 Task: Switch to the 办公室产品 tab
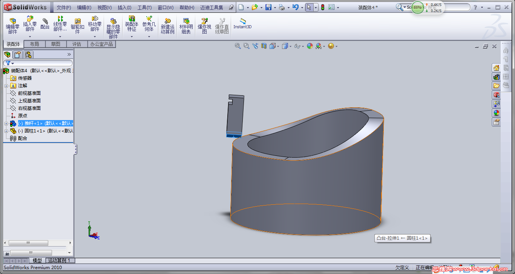(101, 44)
